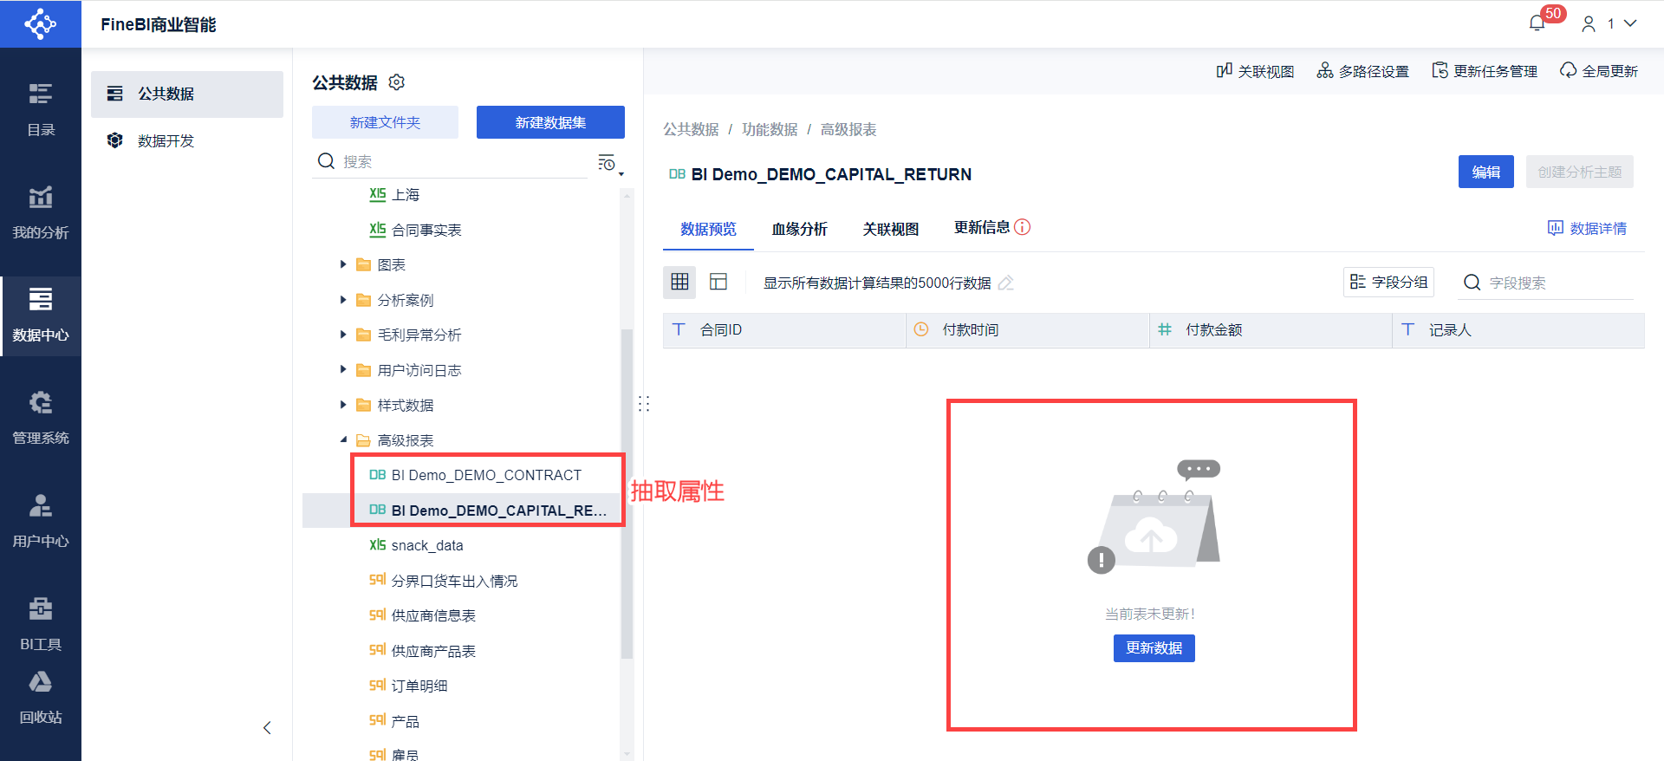Select BI Demo_DEMO_CONTRACT table
Image resolution: width=1664 pixels, height=761 pixels.
coord(486,475)
